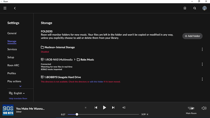
Task: Click the 83062 tracks imported text
Action: click(x=51, y=69)
